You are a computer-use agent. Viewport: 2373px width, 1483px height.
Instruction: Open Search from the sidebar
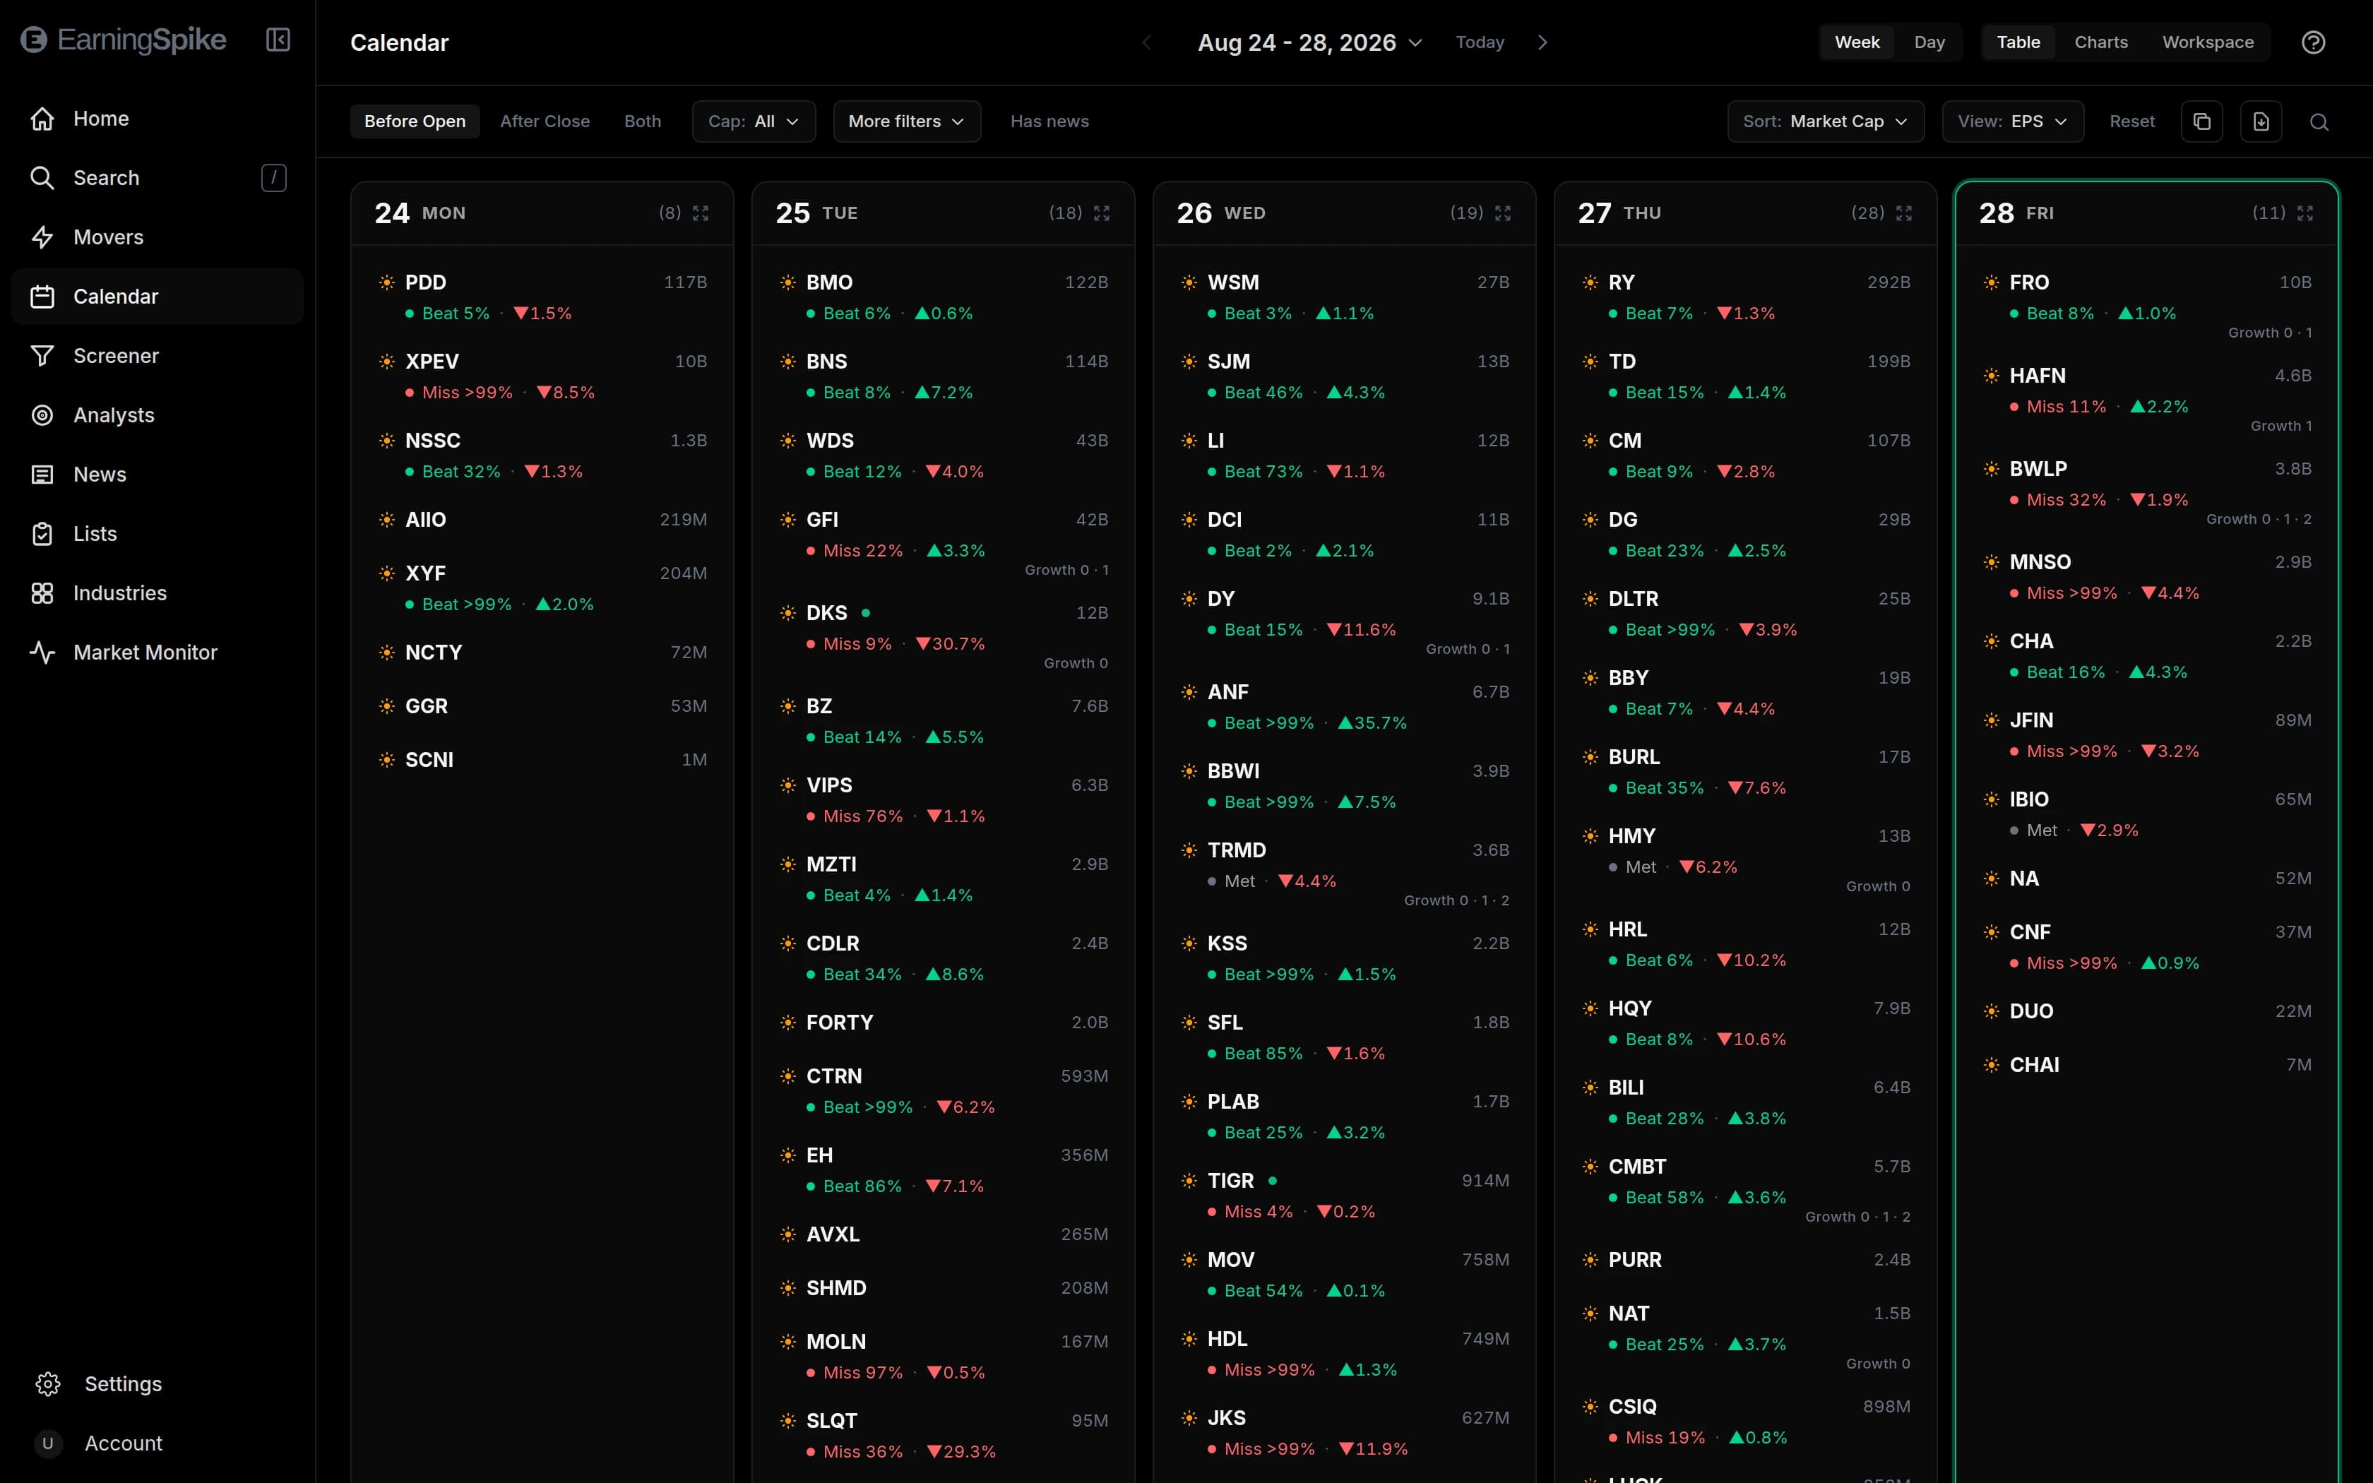157,177
